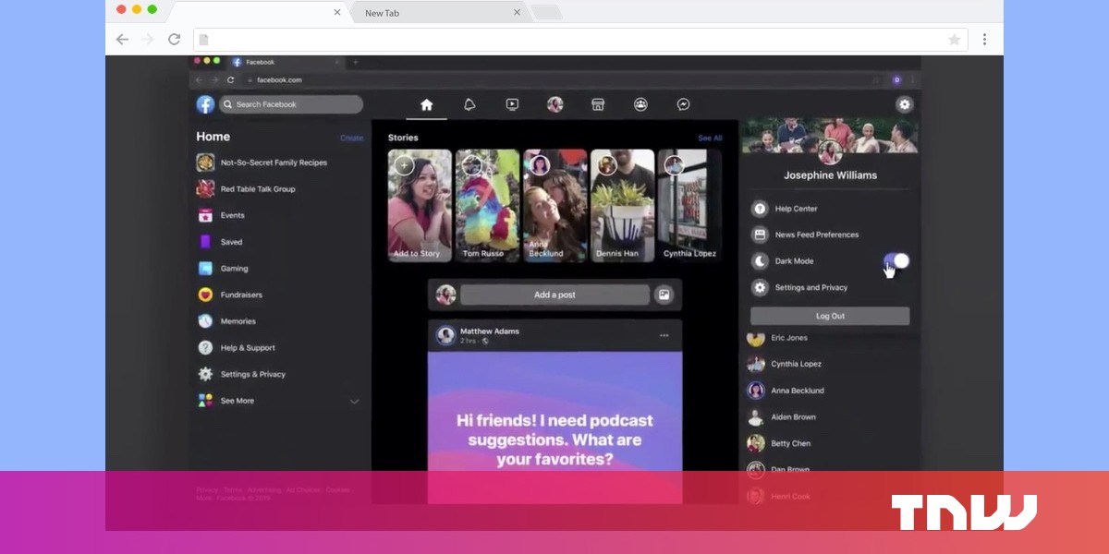Switch off the Dark Mode toggle
The width and height of the screenshot is (1109, 554).
click(896, 261)
